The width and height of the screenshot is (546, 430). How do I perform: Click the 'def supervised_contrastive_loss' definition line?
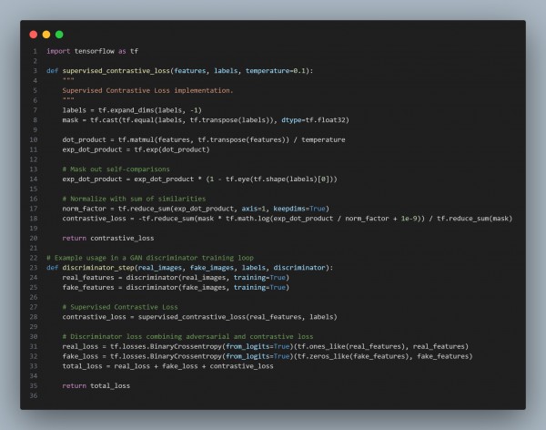point(179,71)
